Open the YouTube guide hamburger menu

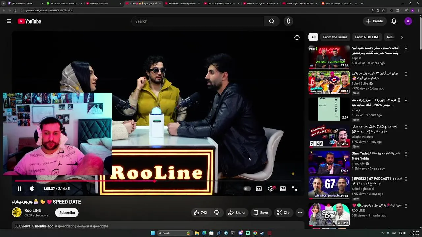pos(9,21)
